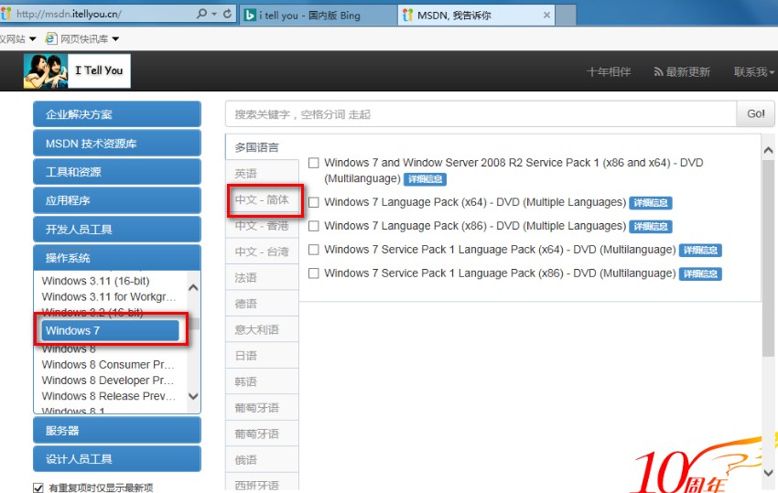This screenshot has width=778, height=493.
Task: Select Windows 3.11 (16-bit) in list
Action: 95,281
